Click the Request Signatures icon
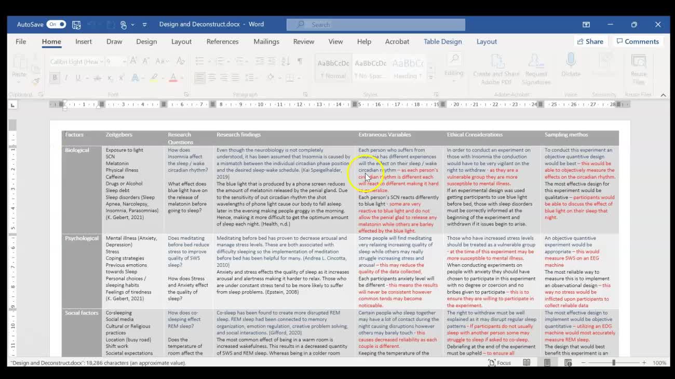This screenshot has height=379, width=675. pos(536,67)
